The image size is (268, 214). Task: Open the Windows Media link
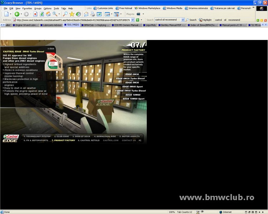tap(173, 8)
